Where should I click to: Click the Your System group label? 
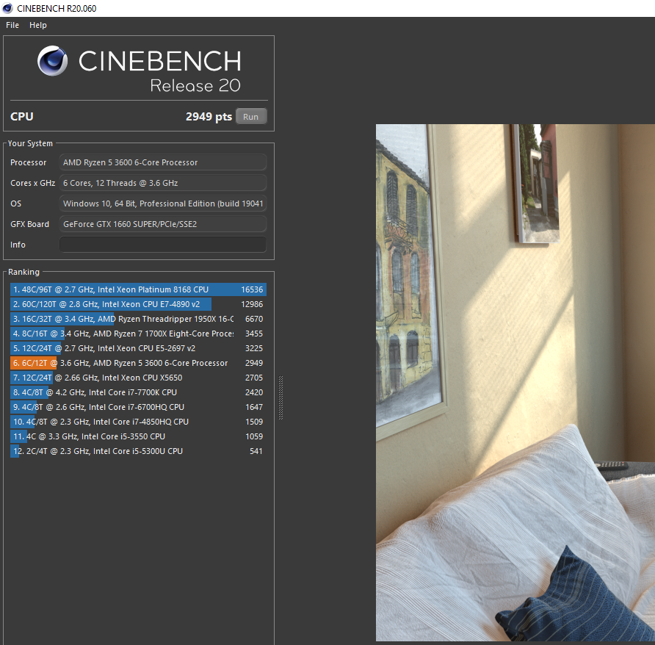31,143
